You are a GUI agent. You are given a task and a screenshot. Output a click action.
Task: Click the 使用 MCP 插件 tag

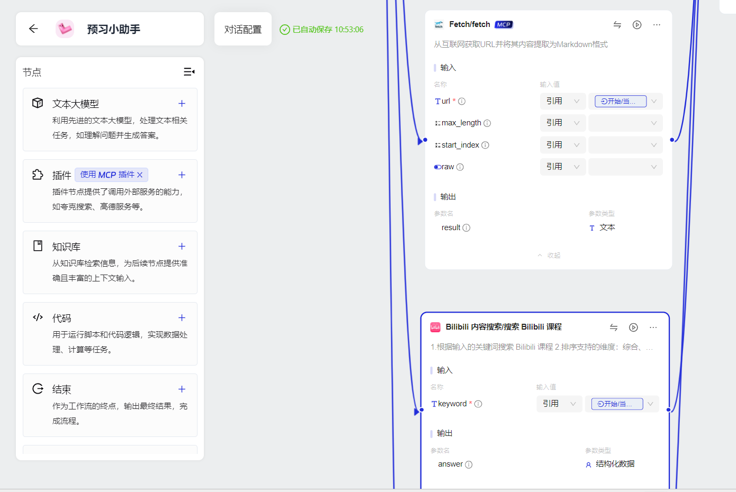pyautogui.click(x=112, y=175)
